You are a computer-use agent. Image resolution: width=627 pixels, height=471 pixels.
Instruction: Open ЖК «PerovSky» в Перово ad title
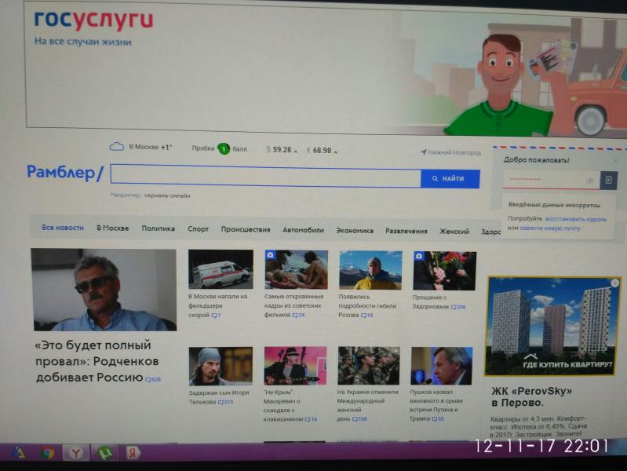[531, 396]
